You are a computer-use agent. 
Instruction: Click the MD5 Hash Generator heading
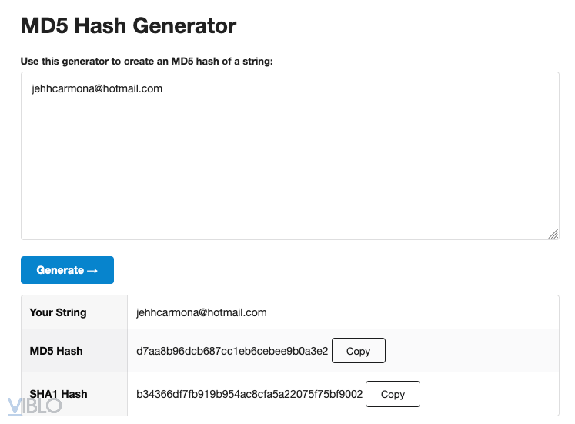pyautogui.click(x=129, y=25)
